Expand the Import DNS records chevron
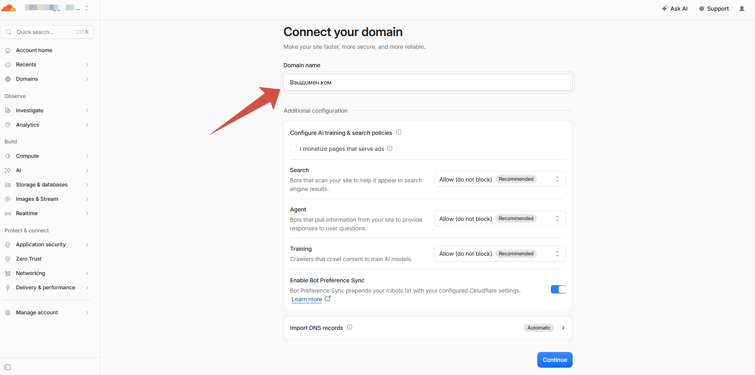Viewport: 755px width, 375px height. coord(563,328)
